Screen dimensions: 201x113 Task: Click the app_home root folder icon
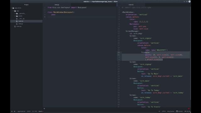13,8
